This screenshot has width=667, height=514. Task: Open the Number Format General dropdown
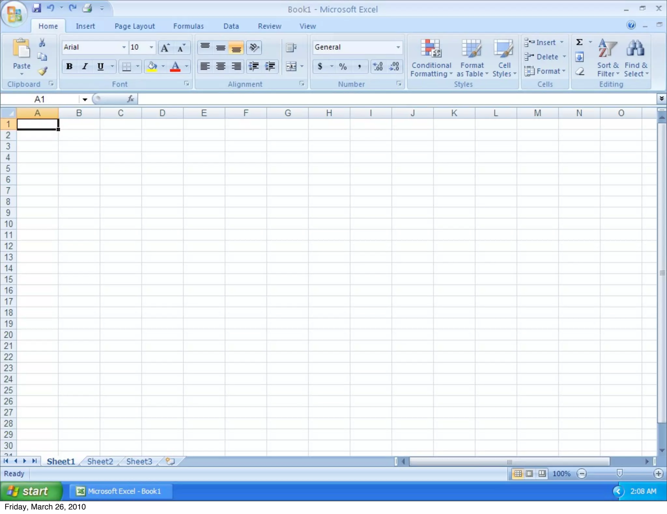[398, 47]
